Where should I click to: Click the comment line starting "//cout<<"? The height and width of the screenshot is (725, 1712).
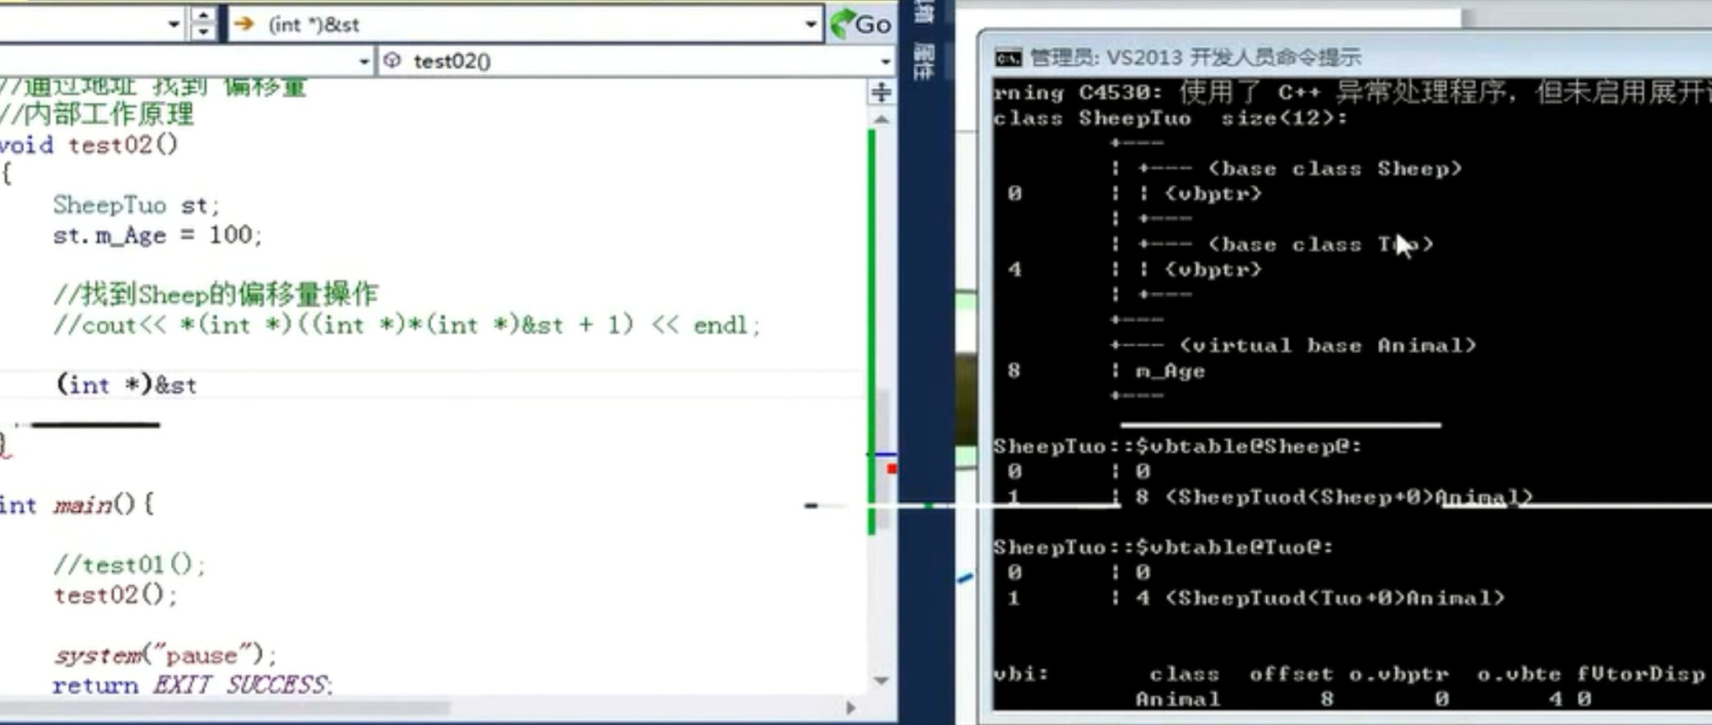coord(407,325)
